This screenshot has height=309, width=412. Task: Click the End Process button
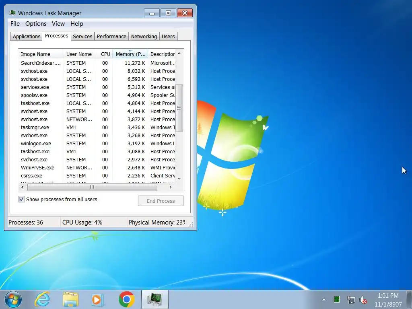click(161, 201)
